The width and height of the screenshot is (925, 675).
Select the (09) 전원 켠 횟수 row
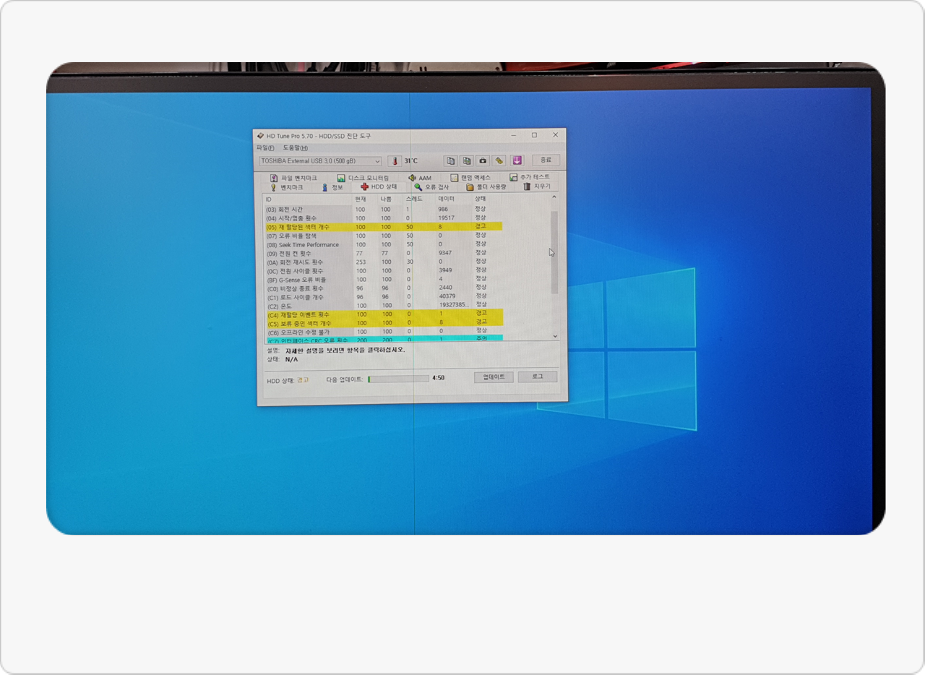383,253
